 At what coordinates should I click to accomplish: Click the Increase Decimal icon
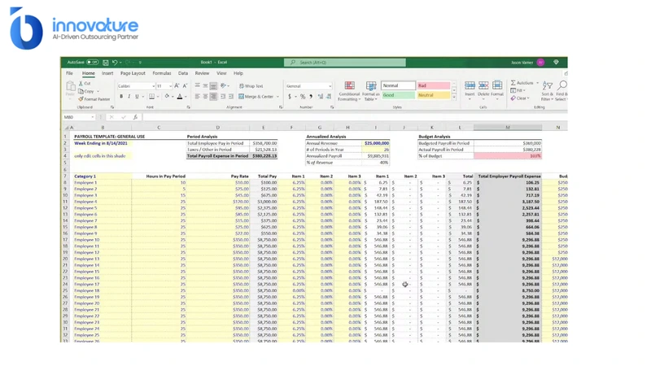(321, 97)
